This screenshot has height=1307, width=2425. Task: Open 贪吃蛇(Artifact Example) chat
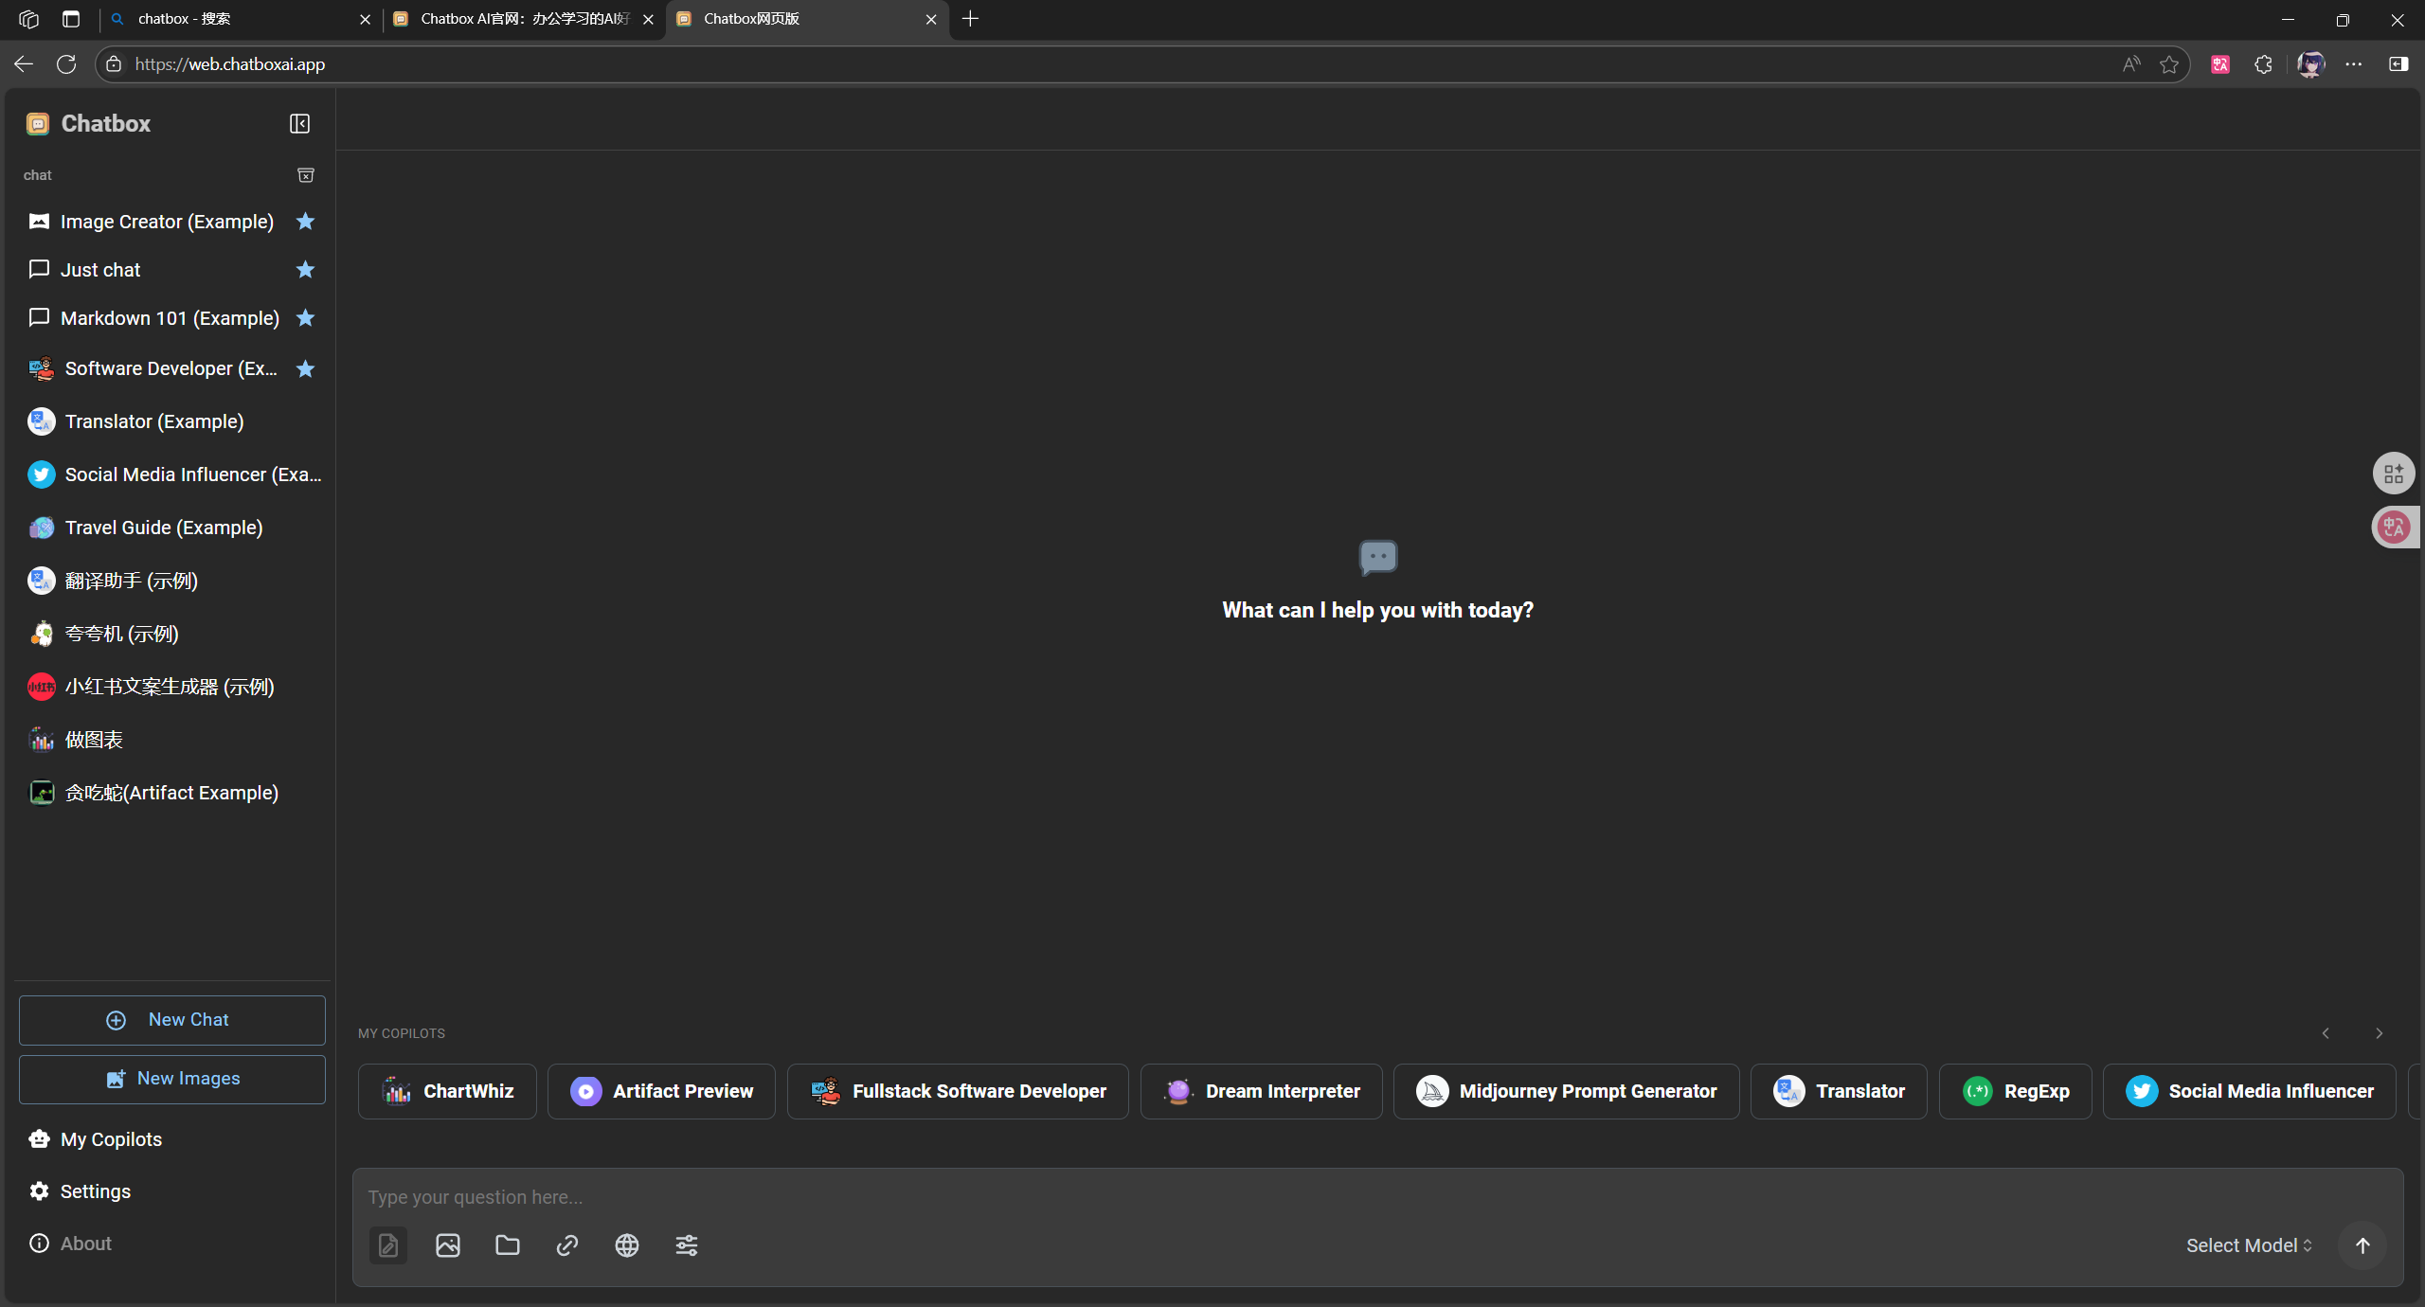pos(172,793)
